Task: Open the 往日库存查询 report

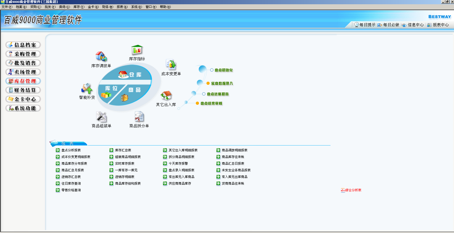Action: tap(71, 184)
